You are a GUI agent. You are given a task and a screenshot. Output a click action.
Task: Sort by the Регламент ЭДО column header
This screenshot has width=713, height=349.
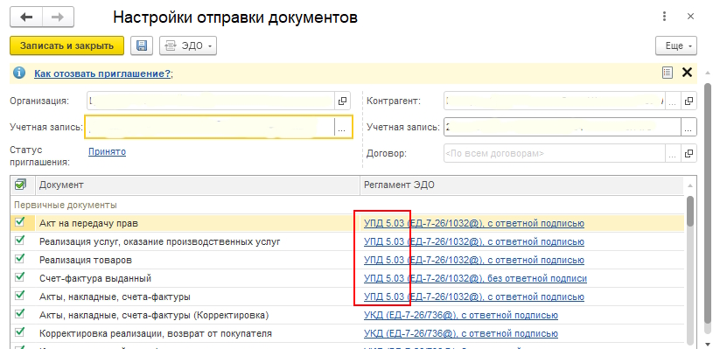[x=522, y=185]
